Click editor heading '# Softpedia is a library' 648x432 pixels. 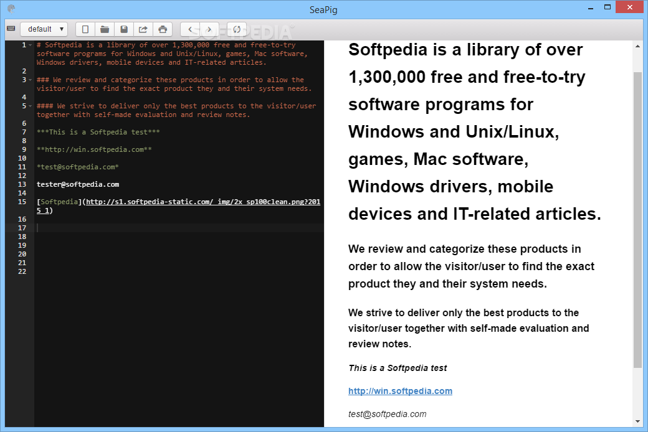point(172,54)
